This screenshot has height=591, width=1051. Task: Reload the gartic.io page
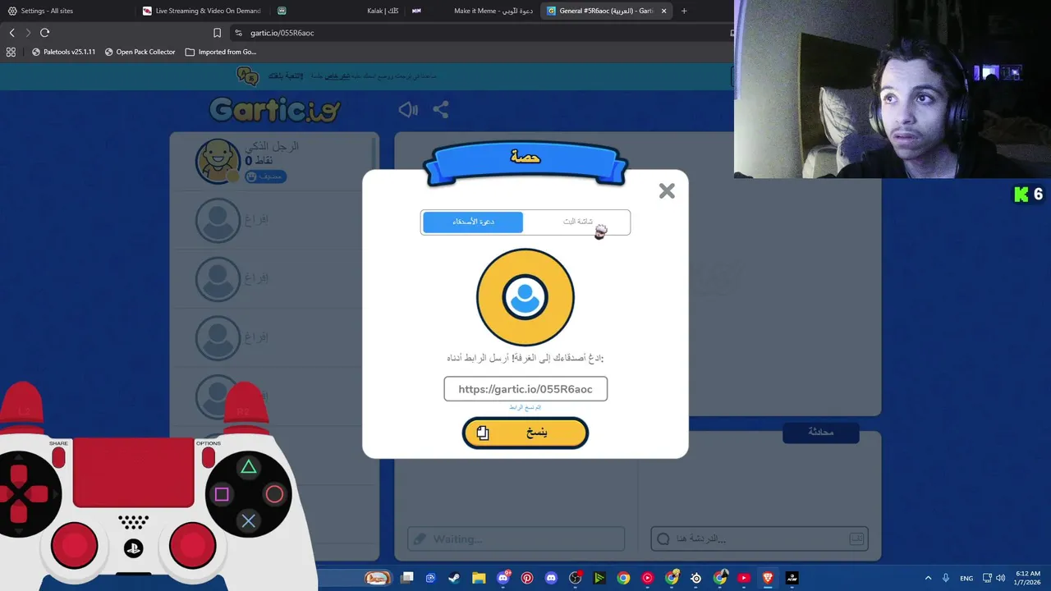point(45,33)
